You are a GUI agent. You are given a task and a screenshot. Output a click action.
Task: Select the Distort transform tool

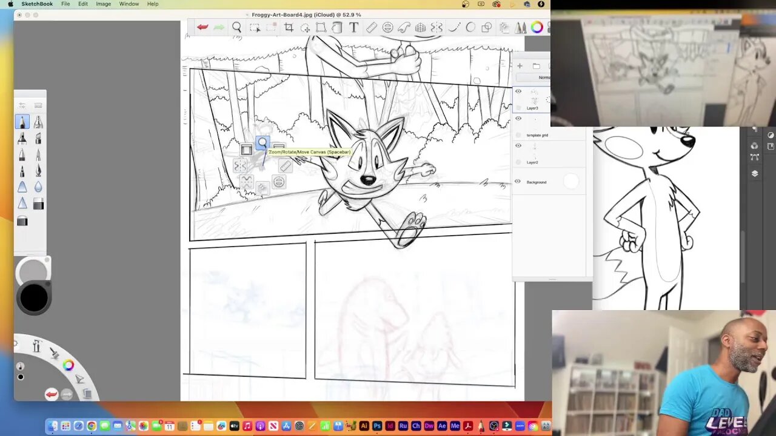click(321, 27)
